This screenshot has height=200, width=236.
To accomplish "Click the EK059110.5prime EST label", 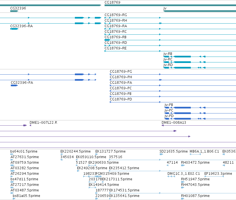I will [x=91, y=157].
